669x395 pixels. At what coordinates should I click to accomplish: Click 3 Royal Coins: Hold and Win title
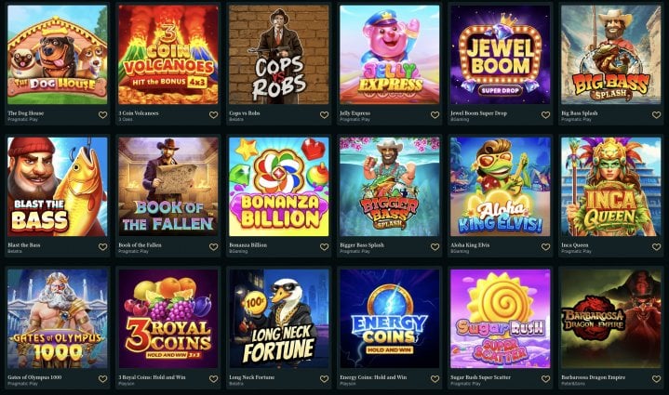152,377
